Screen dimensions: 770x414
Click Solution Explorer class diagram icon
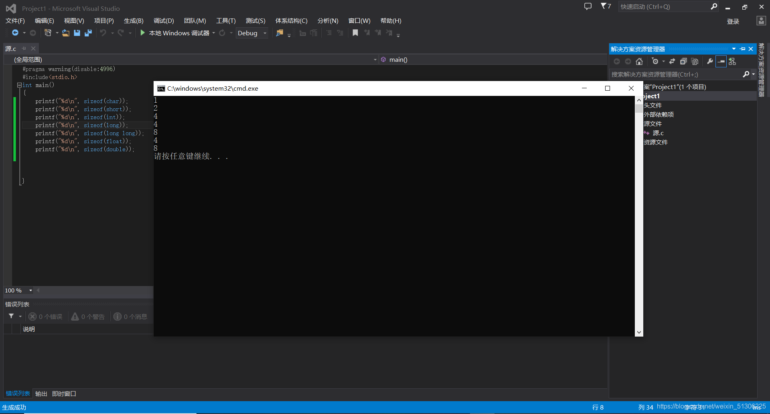coord(732,61)
